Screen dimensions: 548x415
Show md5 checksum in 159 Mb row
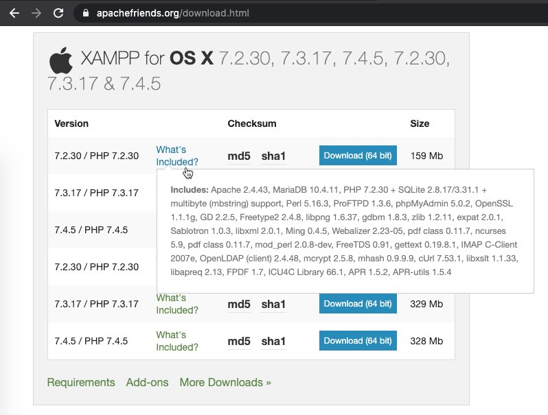tap(239, 156)
